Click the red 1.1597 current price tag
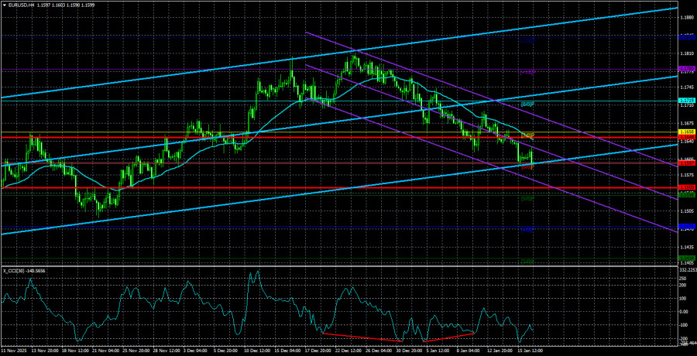This screenshot has height=356, width=697. 686,163
